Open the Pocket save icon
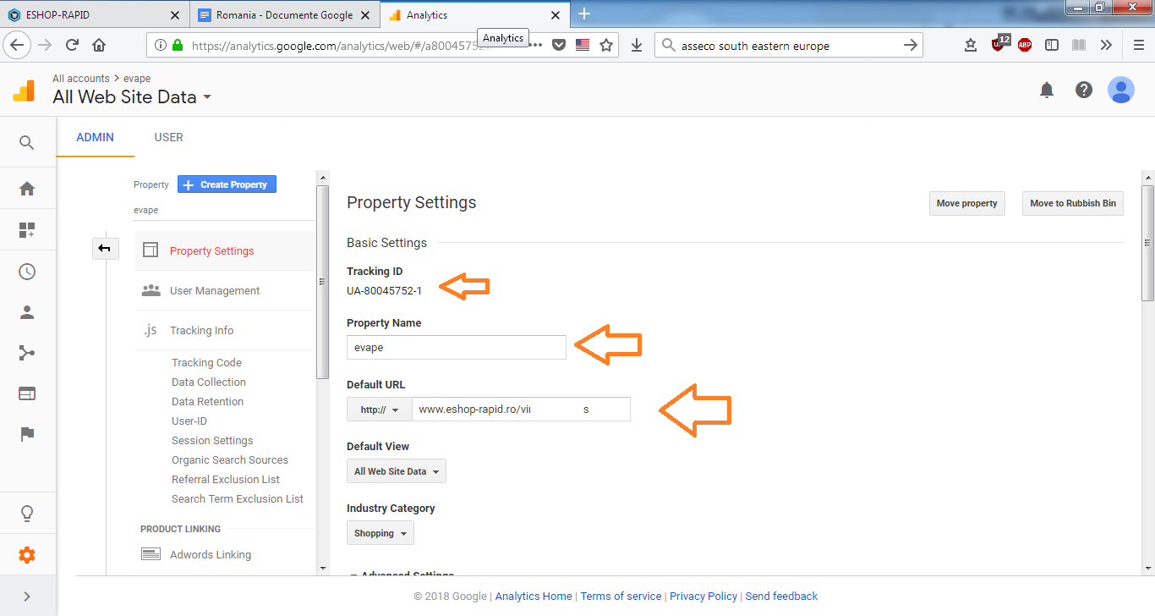 point(559,46)
